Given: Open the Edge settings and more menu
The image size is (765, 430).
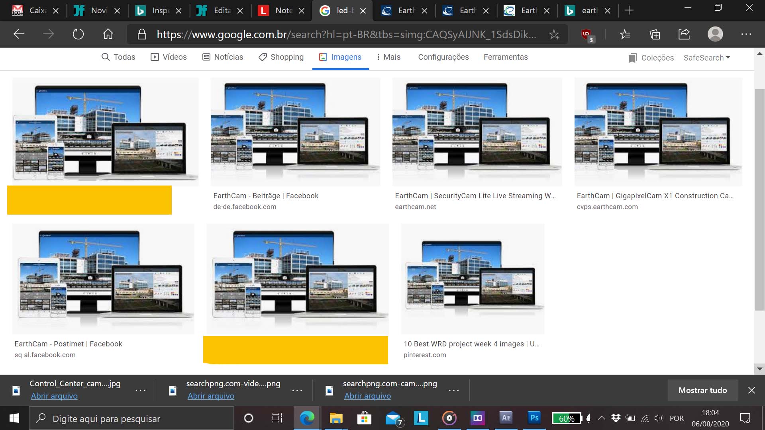Looking at the screenshot, I should coord(746,35).
